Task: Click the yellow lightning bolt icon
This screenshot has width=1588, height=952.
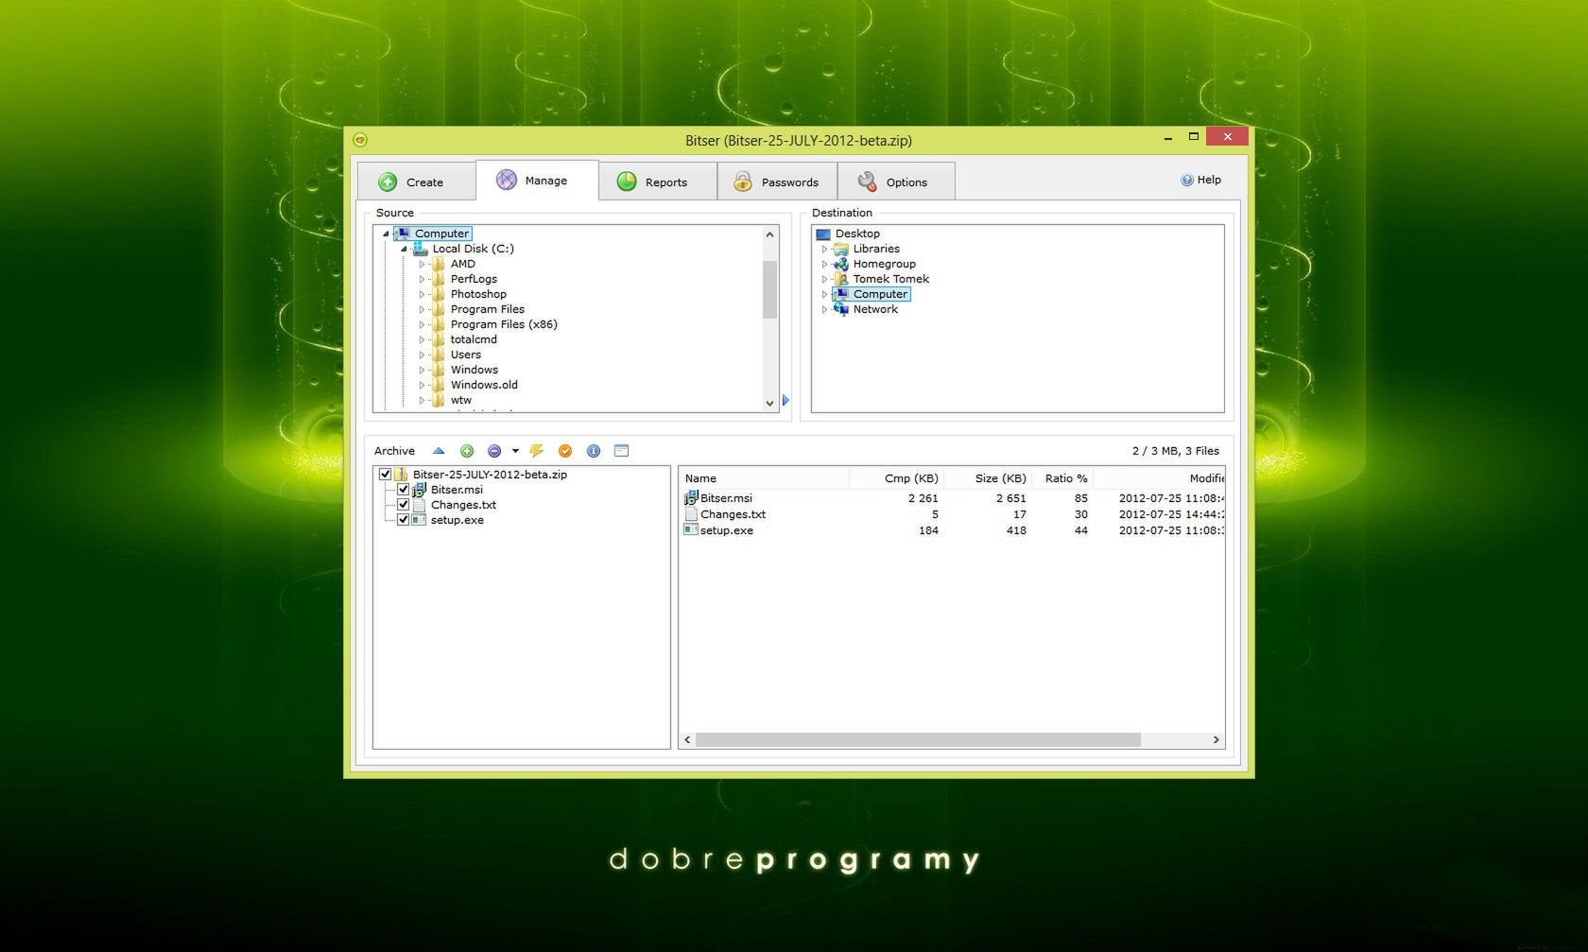Action: coord(537,451)
